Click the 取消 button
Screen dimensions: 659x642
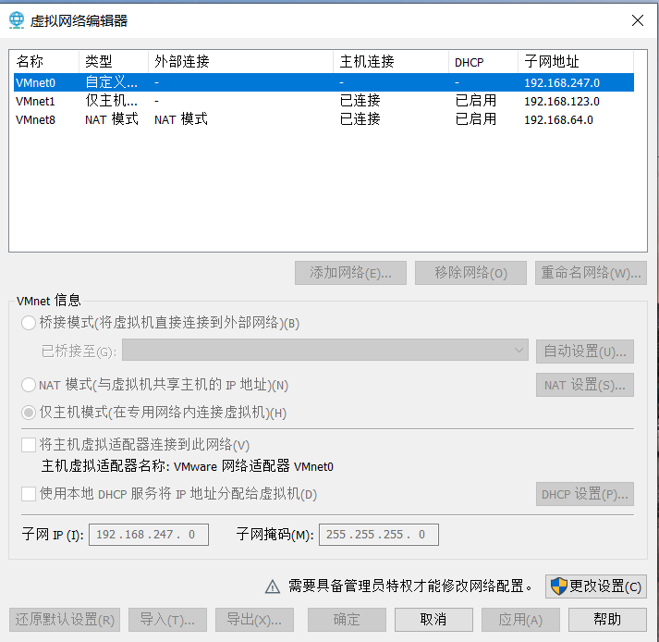(x=433, y=620)
